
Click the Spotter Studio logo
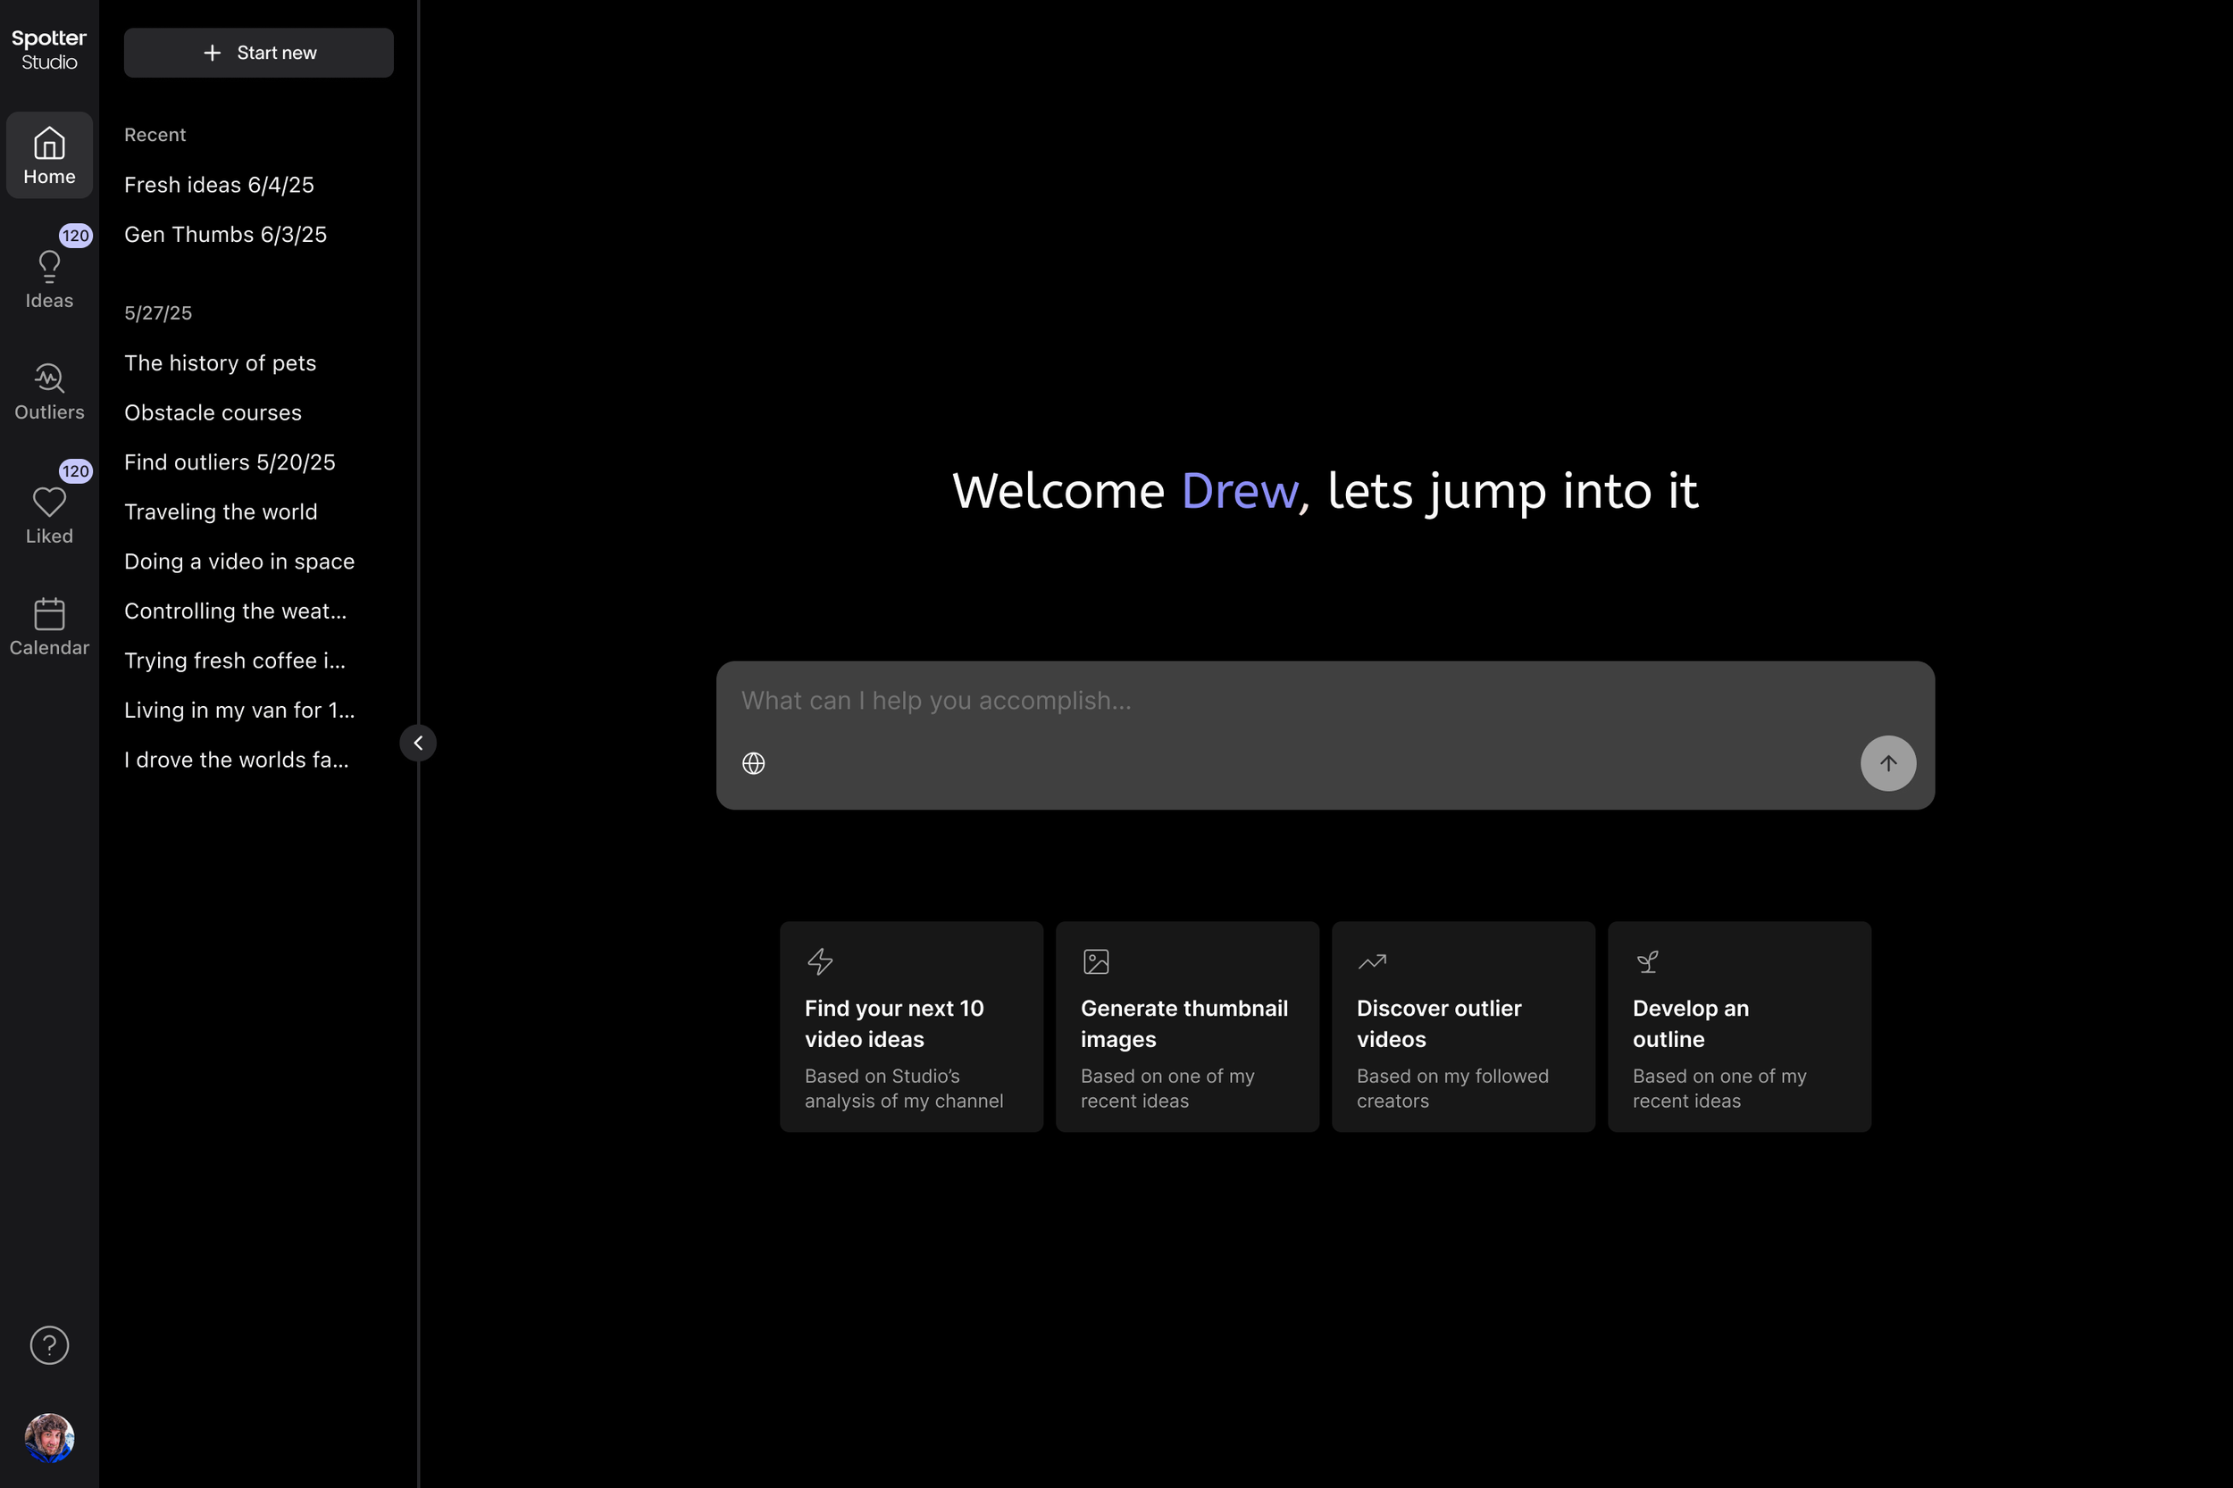pos(49,49)
